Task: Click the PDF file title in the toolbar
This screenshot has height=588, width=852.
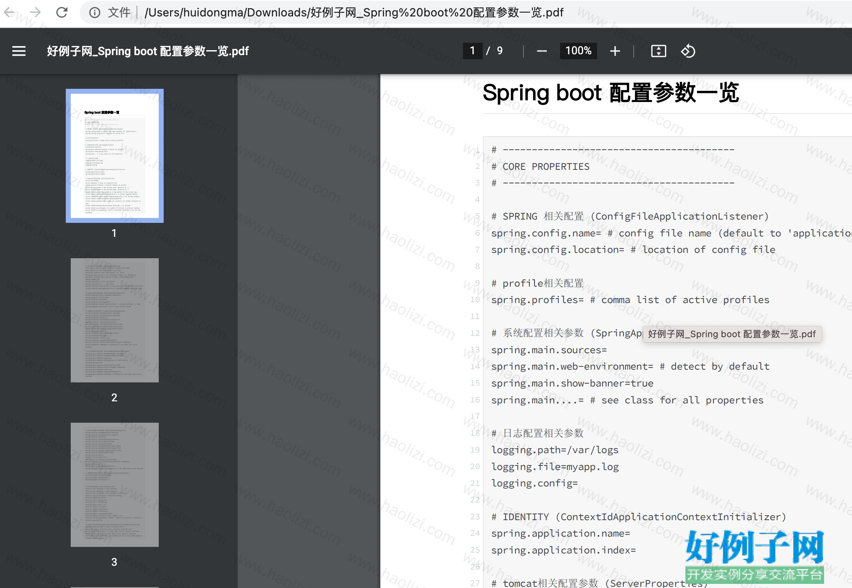Action: click(x=148, y=51)
